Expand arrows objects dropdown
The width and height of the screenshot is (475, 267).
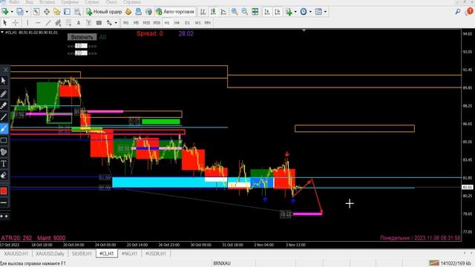click(x=116, y=23)
